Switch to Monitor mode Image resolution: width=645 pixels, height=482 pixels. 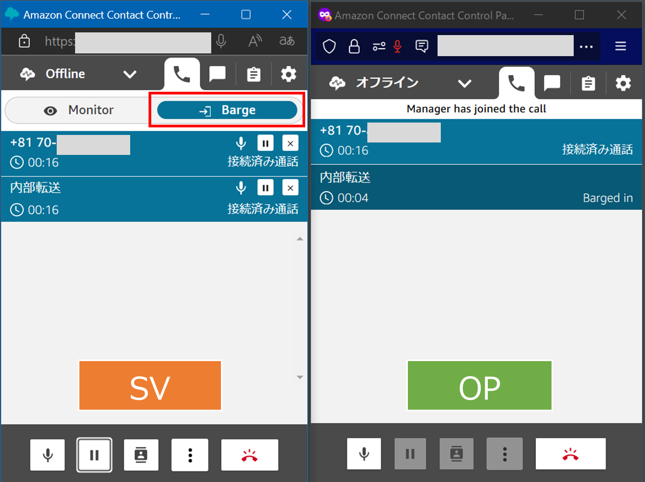[x=78, y=110]
